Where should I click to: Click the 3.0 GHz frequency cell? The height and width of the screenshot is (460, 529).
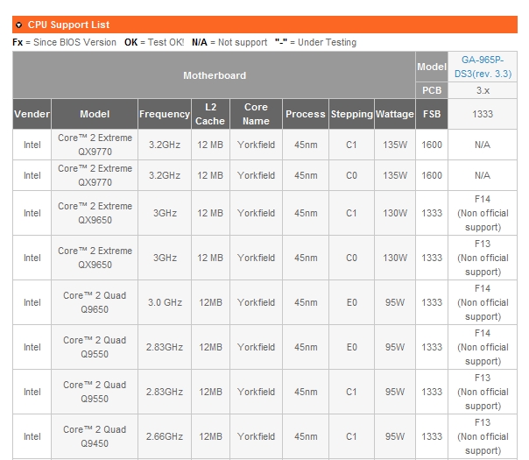tap(165, 302)
